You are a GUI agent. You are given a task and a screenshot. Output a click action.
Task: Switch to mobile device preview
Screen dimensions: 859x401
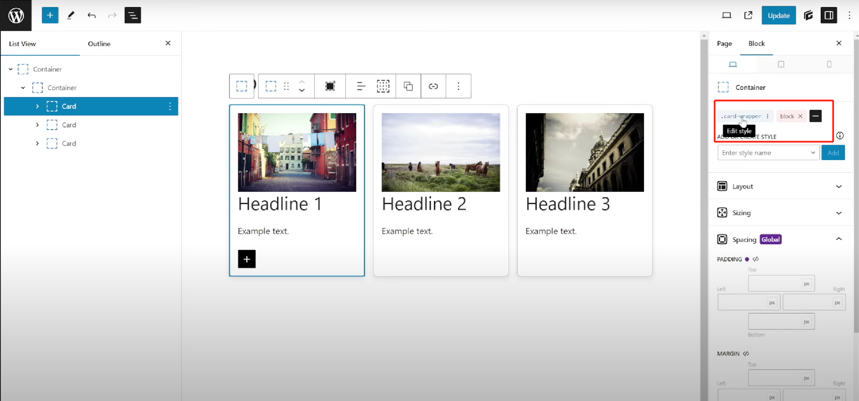(x=829, y=64)
